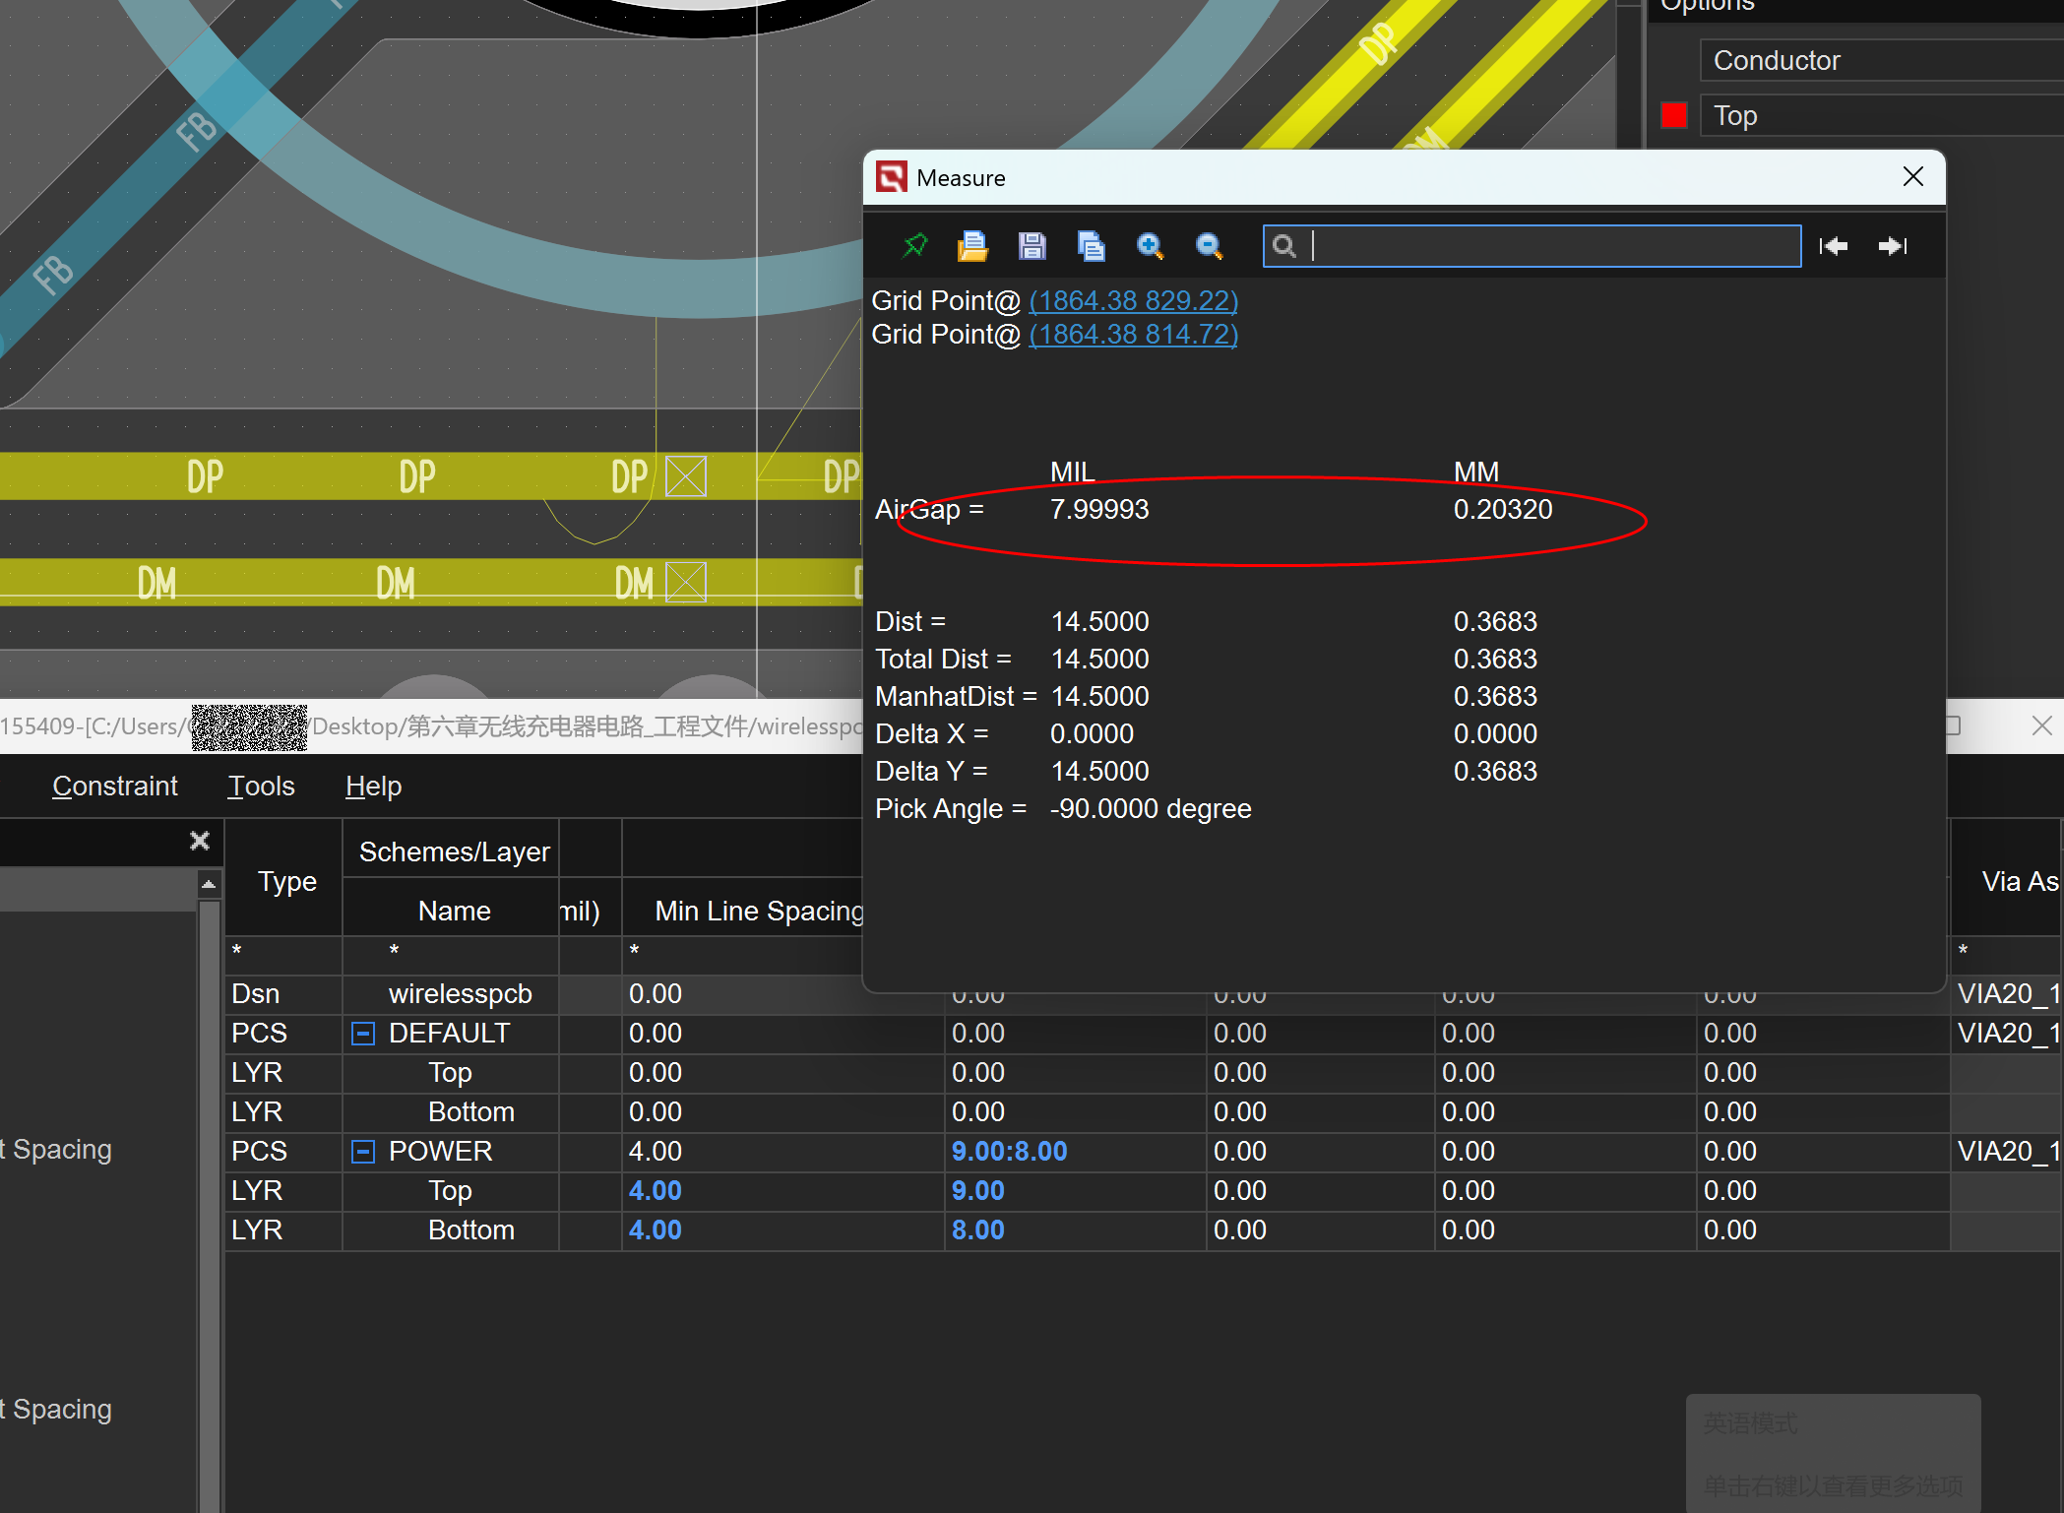Jump to next search match arrow

pyautogui.click(x=1892, y=246)
